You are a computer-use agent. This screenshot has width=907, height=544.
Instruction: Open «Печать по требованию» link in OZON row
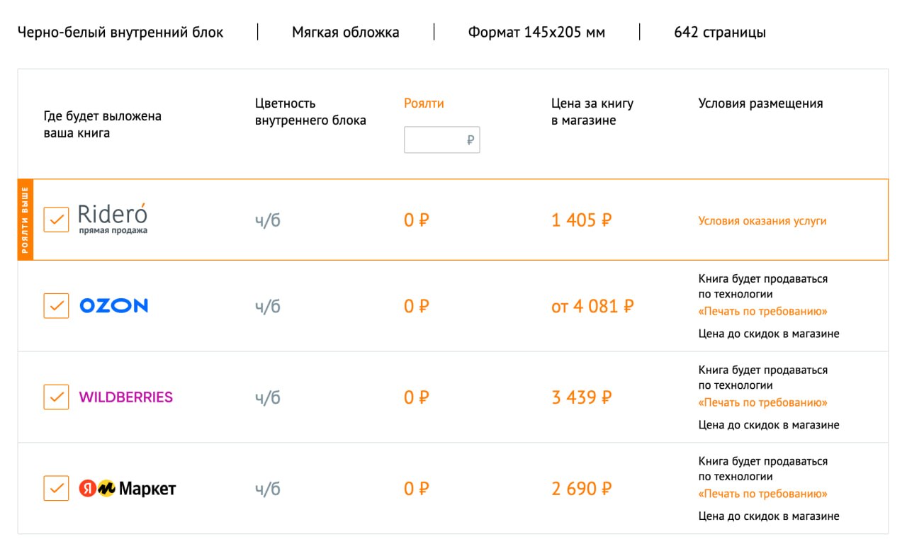pyautogui.click(x=762, y=311)
